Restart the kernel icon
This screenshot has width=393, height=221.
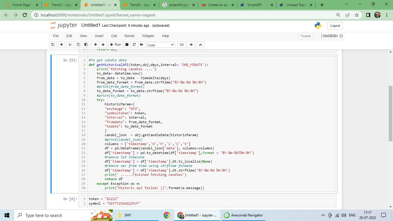pyautogui.click(x=134, y=45)
